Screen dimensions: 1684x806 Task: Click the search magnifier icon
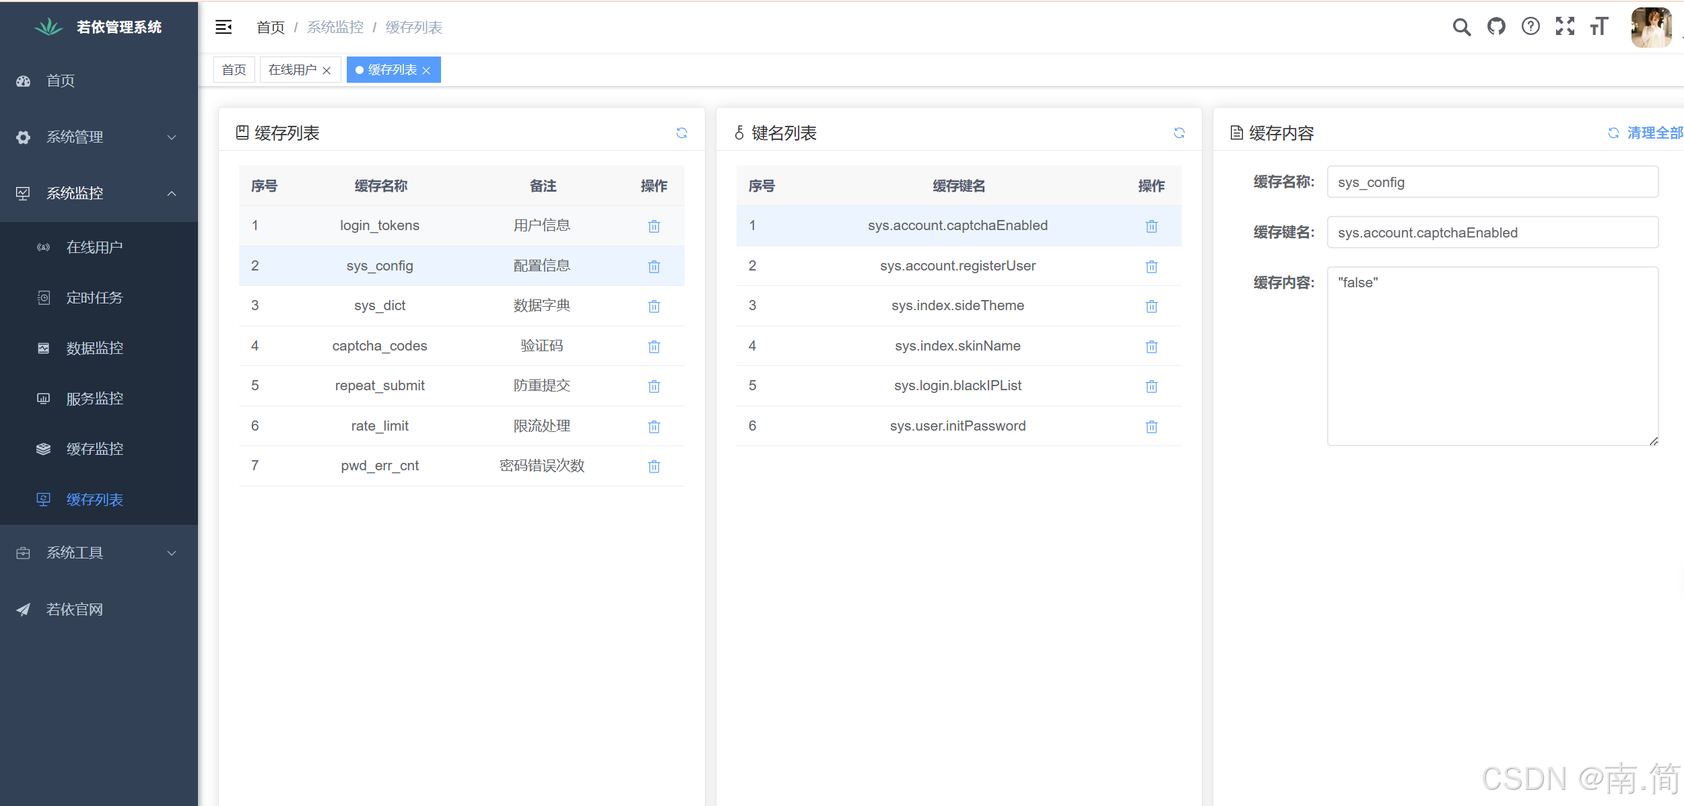coord(1461,27)
